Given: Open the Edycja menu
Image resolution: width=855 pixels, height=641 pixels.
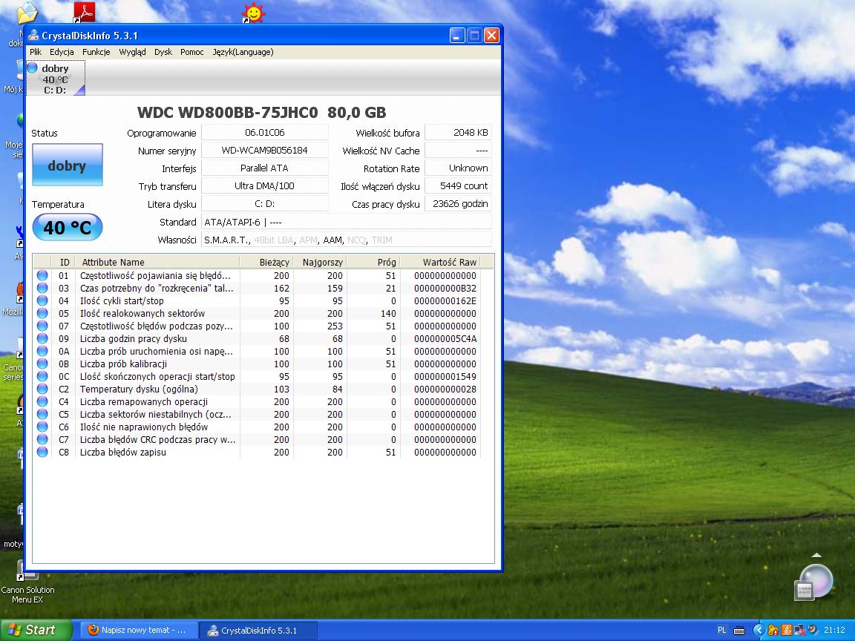Looking at the screenshot, I should (62, 53).
